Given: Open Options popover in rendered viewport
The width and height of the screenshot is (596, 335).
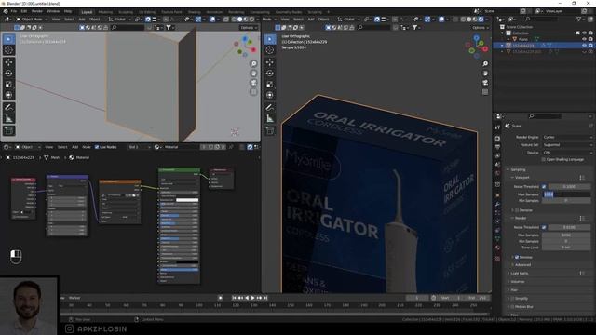Looking at the screenshot, I should point(480,27).
